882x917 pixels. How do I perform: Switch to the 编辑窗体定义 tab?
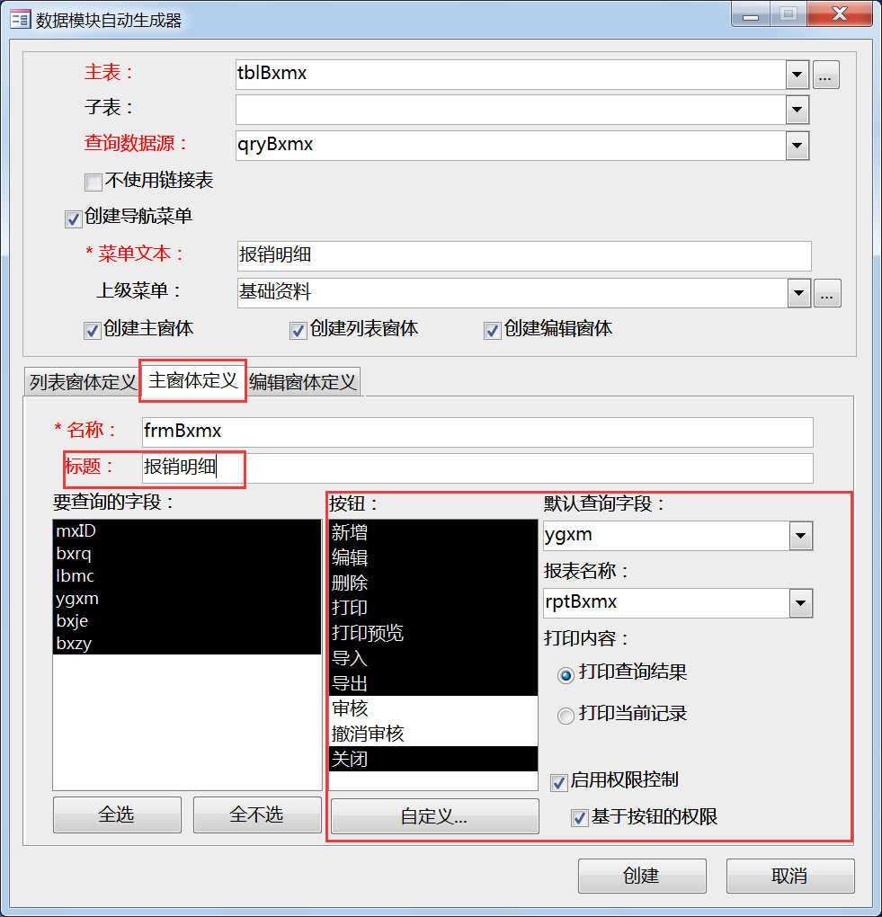(x=302, y=382)
